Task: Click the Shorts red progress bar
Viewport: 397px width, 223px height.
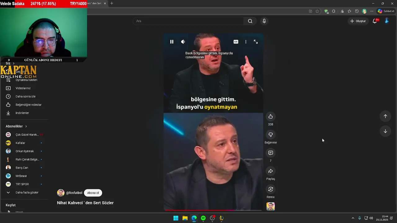Action: (x=213, y=210)
